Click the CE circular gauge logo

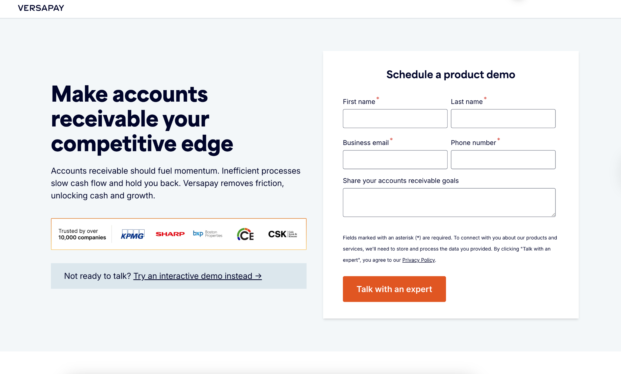[245, 234]
